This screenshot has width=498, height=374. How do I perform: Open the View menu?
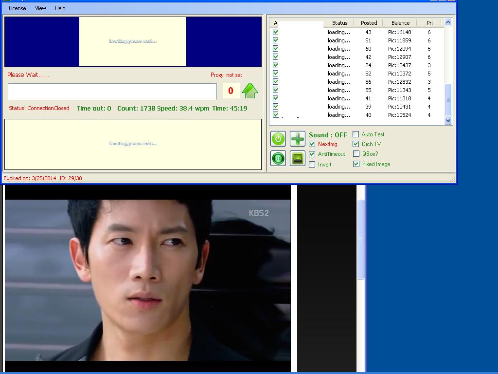(40, 8)
